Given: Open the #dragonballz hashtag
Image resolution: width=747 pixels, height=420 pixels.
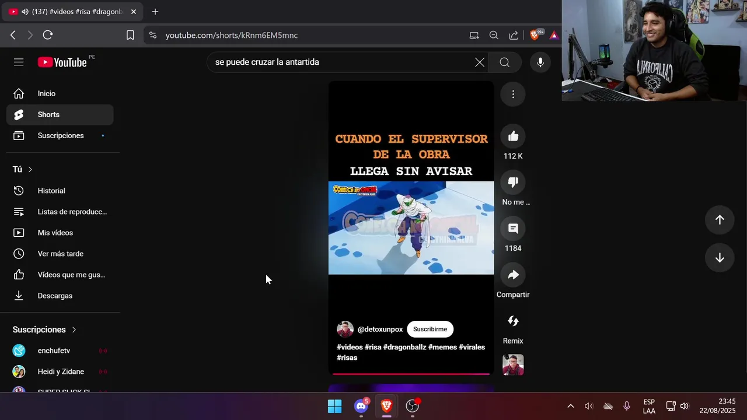Looking at the screenshot, I should 404,347.
